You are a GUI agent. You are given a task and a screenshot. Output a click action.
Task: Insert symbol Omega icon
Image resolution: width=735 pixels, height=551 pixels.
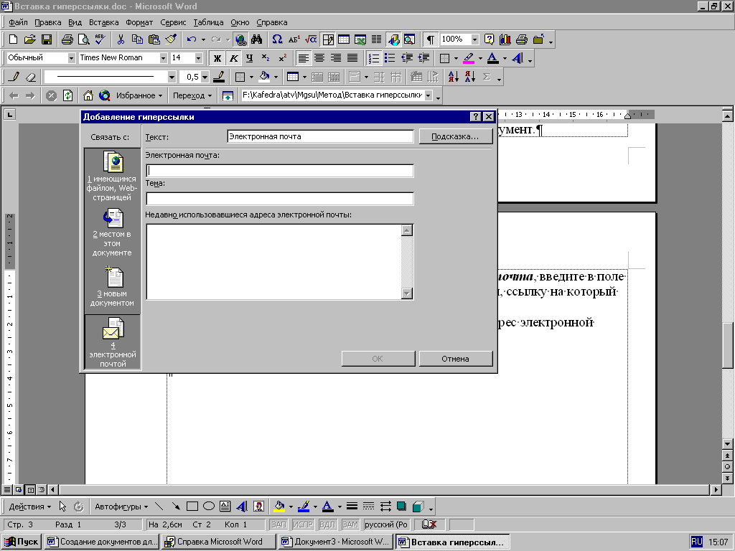tap(278, 39)
